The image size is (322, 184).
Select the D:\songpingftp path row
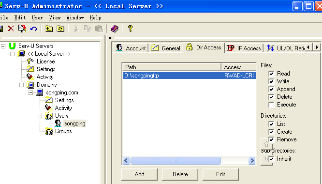pos(190,76)
